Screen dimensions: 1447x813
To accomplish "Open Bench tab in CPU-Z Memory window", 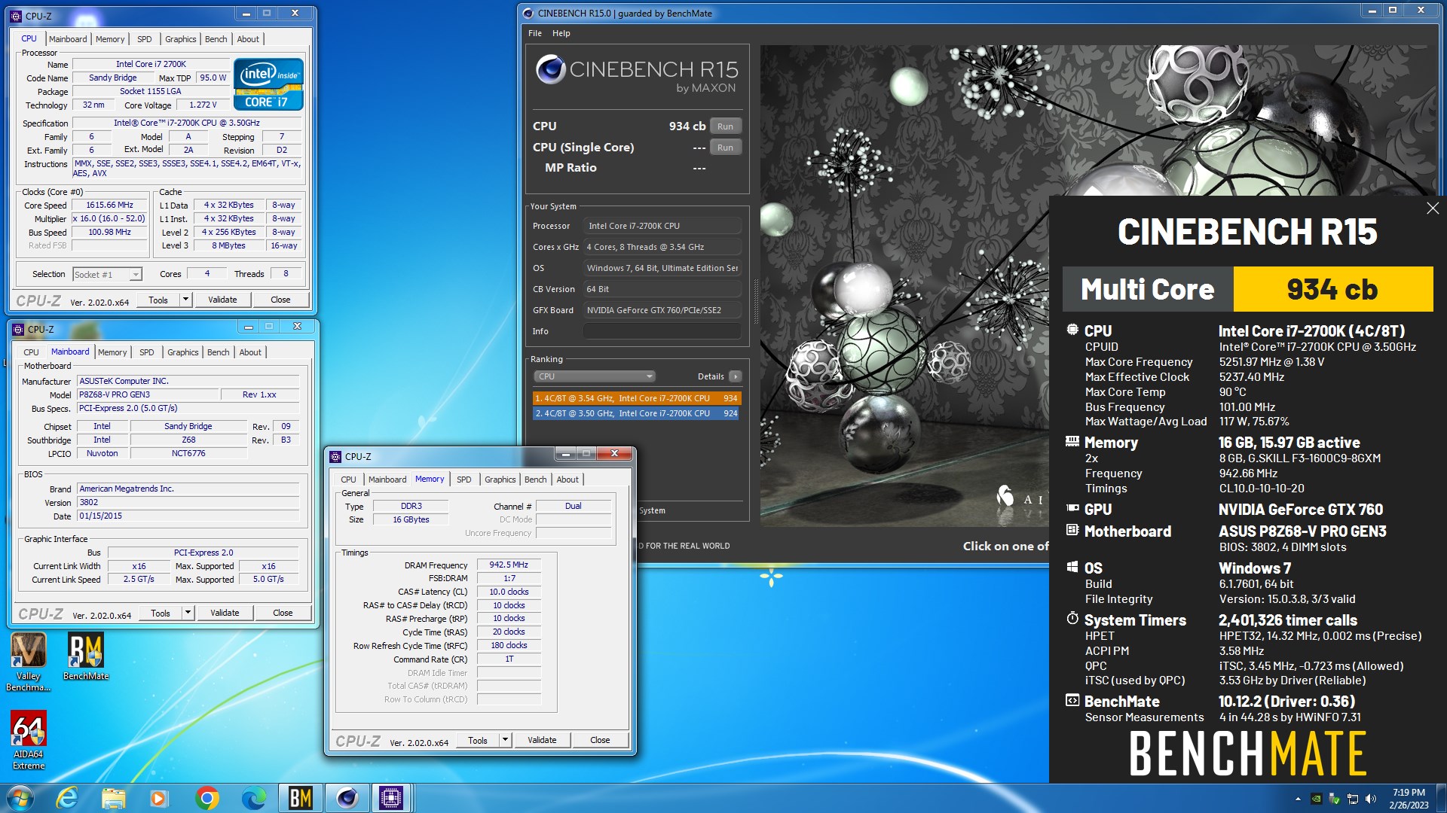I will pyautogui.click(x=536, y=480).
